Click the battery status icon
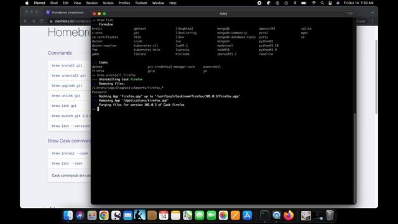 coord(304,3)
